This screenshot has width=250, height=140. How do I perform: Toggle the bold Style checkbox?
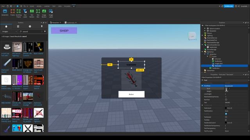(226, 89)
